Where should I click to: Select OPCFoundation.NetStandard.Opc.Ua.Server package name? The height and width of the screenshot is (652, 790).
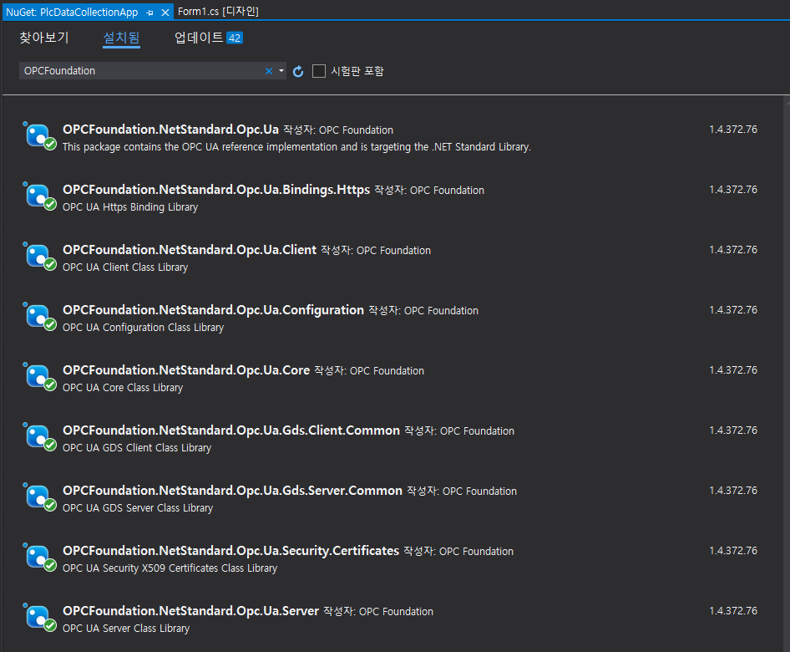click(190, 611)
